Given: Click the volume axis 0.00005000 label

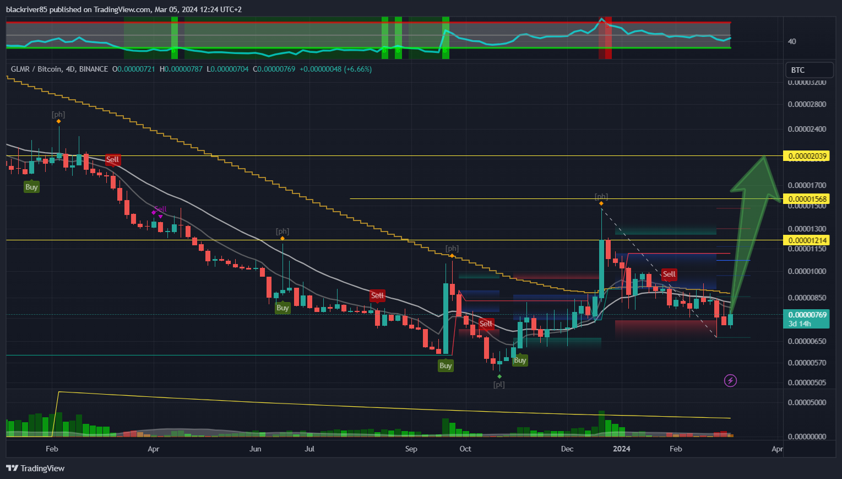Looking at the screenshot, I should pyautogui.click(x=807, y=402).
